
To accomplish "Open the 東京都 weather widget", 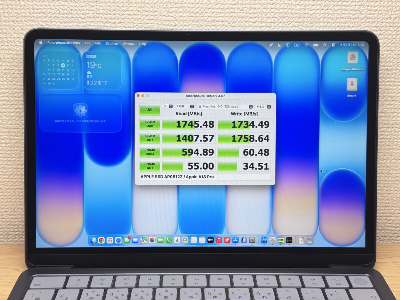I will point(102,70).
